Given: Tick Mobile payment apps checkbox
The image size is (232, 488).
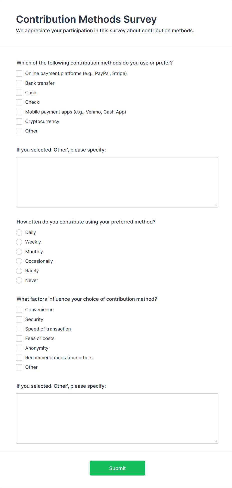Looking at the screenshot, I should pyautogui.click(x=19, y=112).
